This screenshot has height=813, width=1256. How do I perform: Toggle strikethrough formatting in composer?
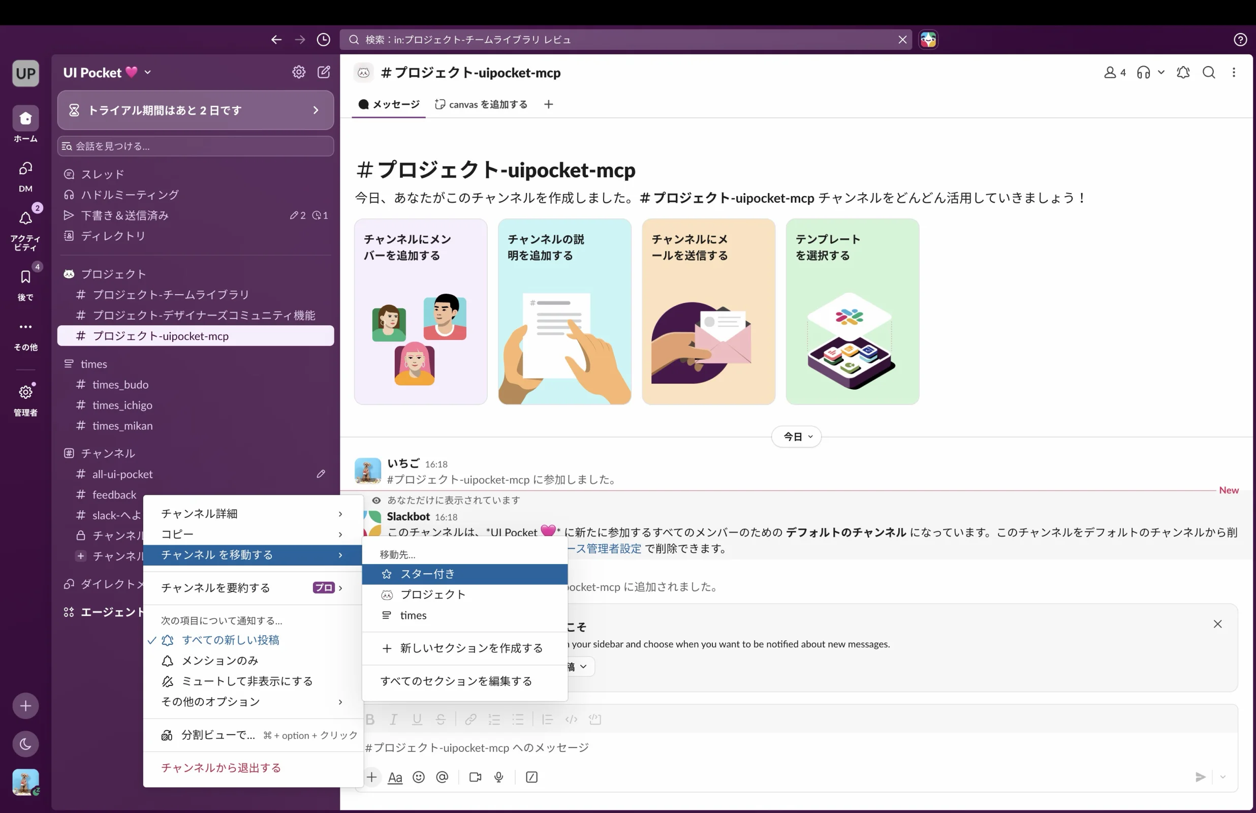pos(441,719)
